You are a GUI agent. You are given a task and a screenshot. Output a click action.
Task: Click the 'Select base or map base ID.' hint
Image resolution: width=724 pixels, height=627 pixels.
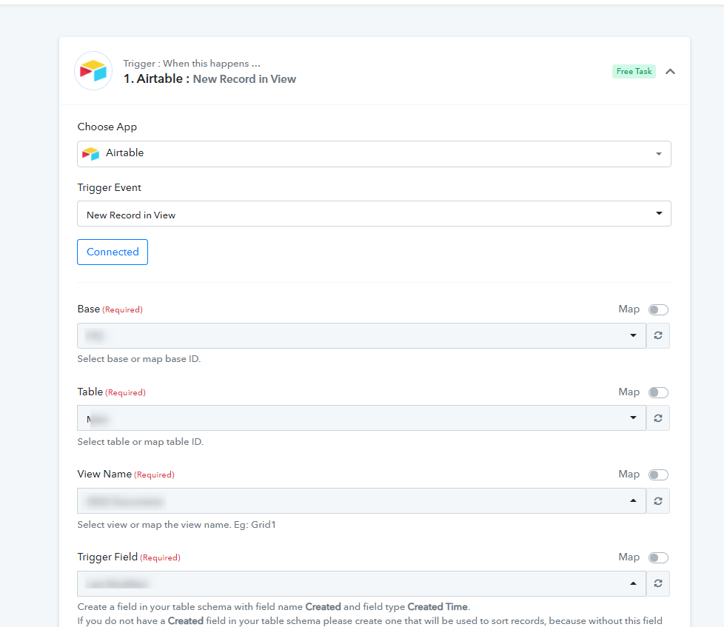point(139,359)
